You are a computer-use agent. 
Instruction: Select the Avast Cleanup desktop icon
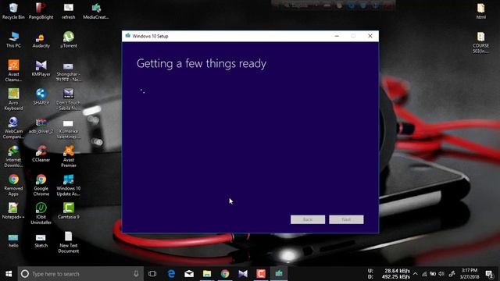coord(13,71)
